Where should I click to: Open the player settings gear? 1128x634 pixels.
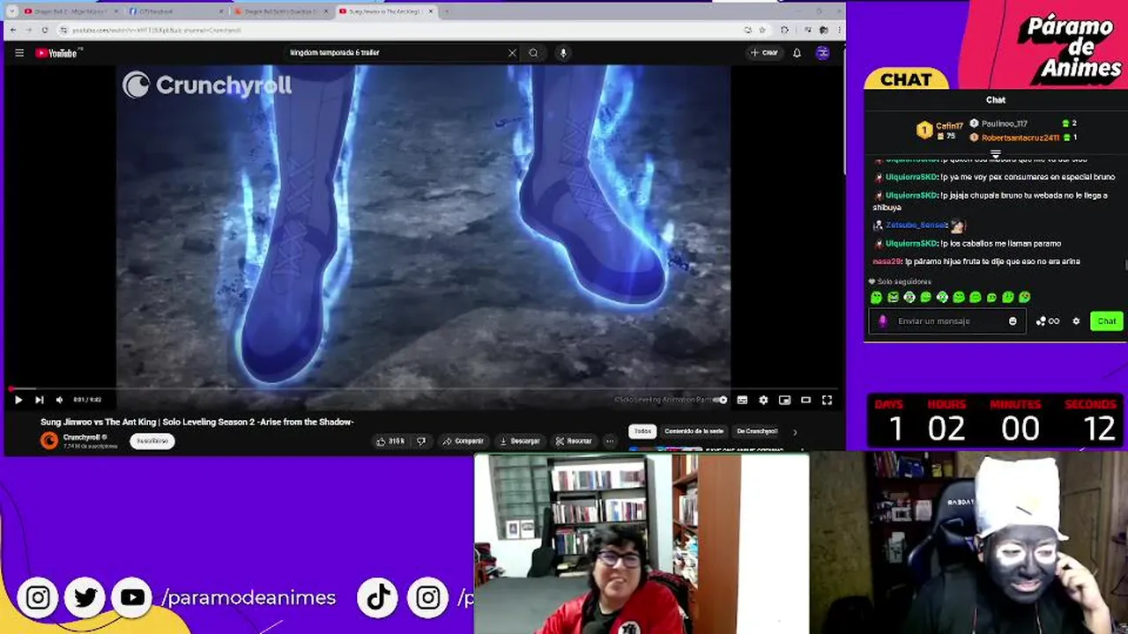(763, 400)
